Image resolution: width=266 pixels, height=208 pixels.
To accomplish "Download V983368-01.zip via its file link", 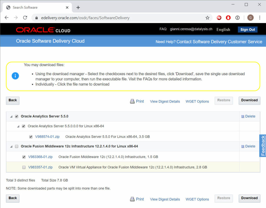I will [40, 157].
